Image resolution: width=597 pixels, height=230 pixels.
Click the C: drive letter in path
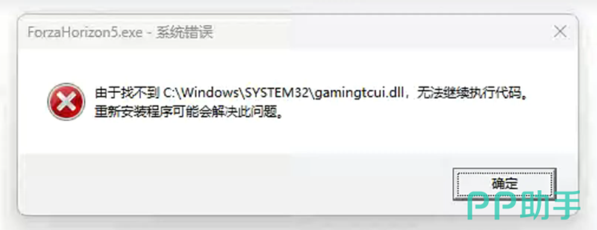pos(168,94)
